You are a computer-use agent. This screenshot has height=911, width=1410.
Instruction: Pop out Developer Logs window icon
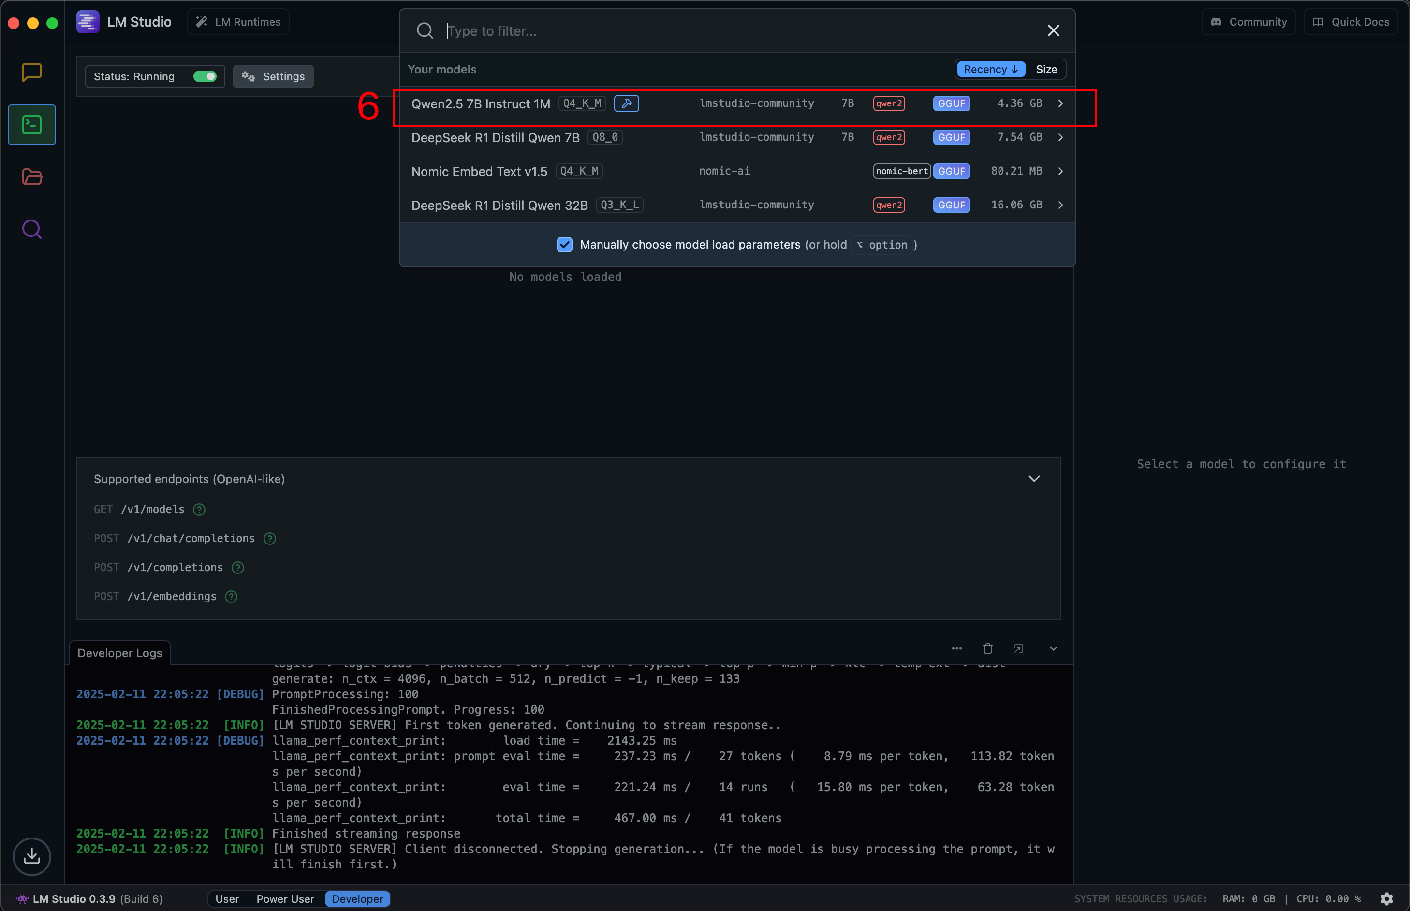click(x=1018, y=648)
